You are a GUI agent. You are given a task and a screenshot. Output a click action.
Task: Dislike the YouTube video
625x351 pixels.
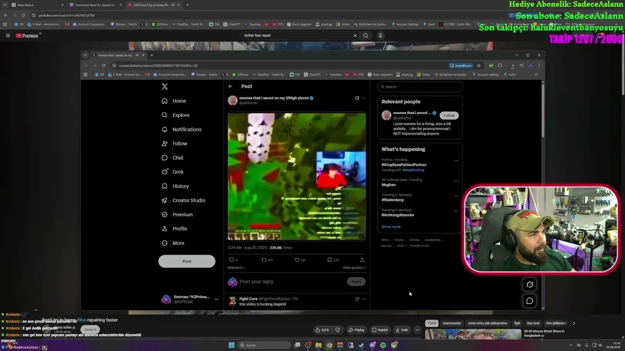point(337,330)
